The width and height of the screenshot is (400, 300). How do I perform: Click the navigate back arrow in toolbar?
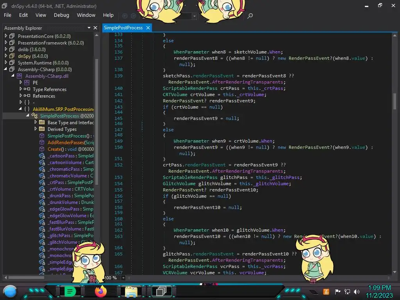point(125,16)
